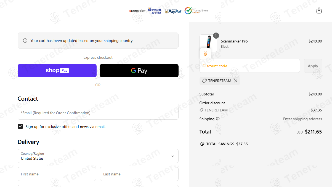Click the Email input field
The height and width of the screenshot is (187, 332).
click(x=98, y=113)
